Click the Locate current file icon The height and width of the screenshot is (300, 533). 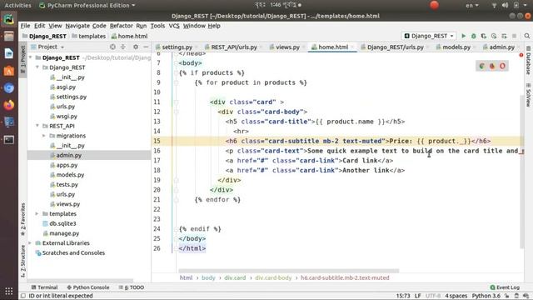(x=112, y=47)
